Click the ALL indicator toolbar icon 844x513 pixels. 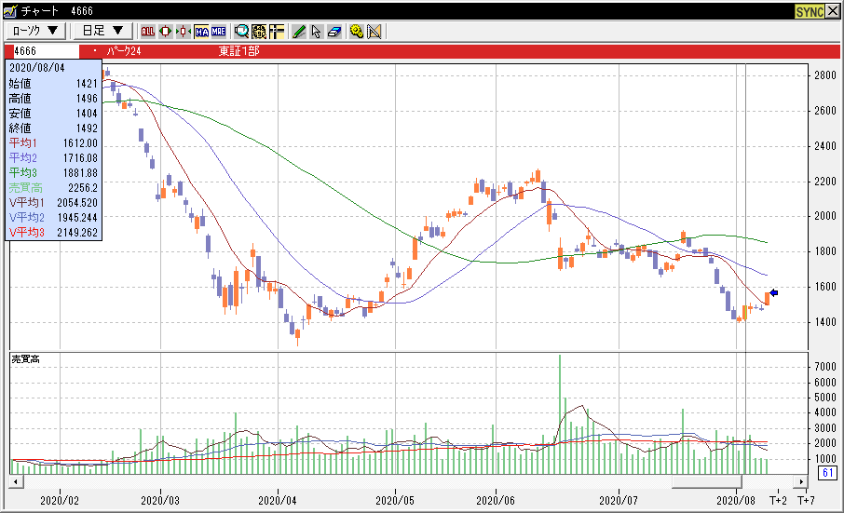pyautogui.click(x=147, y=31)
